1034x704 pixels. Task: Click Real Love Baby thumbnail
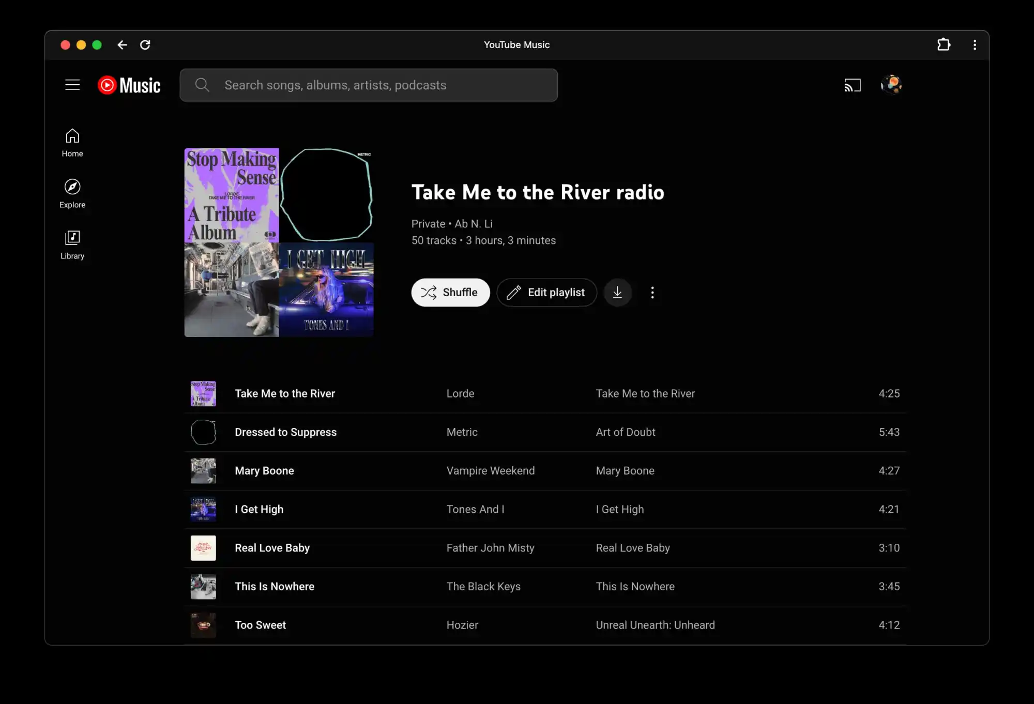(203, 548)
